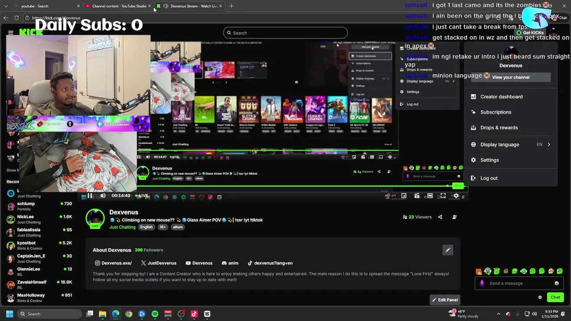Click the Get KICKs button
This screenshot has width=571, height=321.
tap(530, 33)
